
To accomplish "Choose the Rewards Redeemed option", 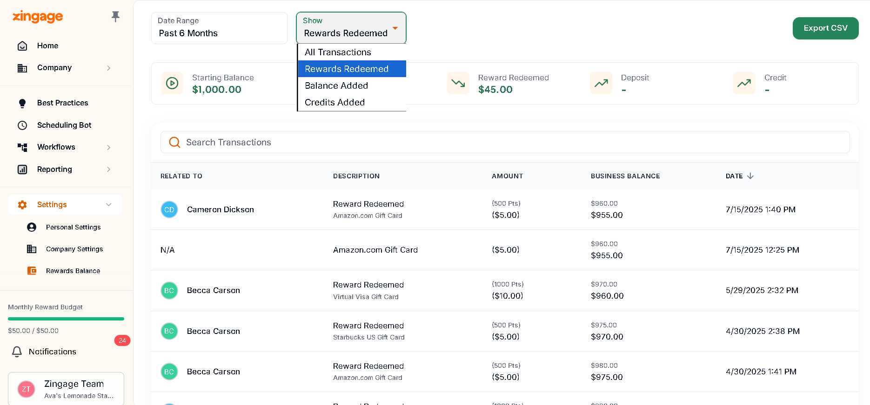I will (x=352, y=69).
